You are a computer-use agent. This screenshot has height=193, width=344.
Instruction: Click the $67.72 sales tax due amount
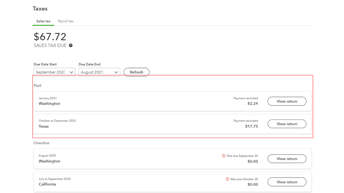(x=50, y=37)
